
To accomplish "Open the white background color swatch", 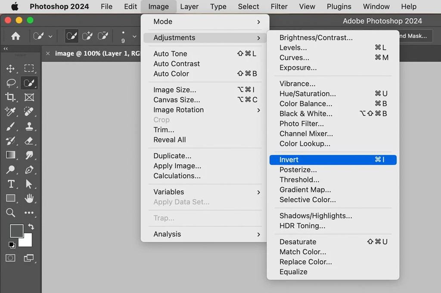I will [x=27, y=242].
